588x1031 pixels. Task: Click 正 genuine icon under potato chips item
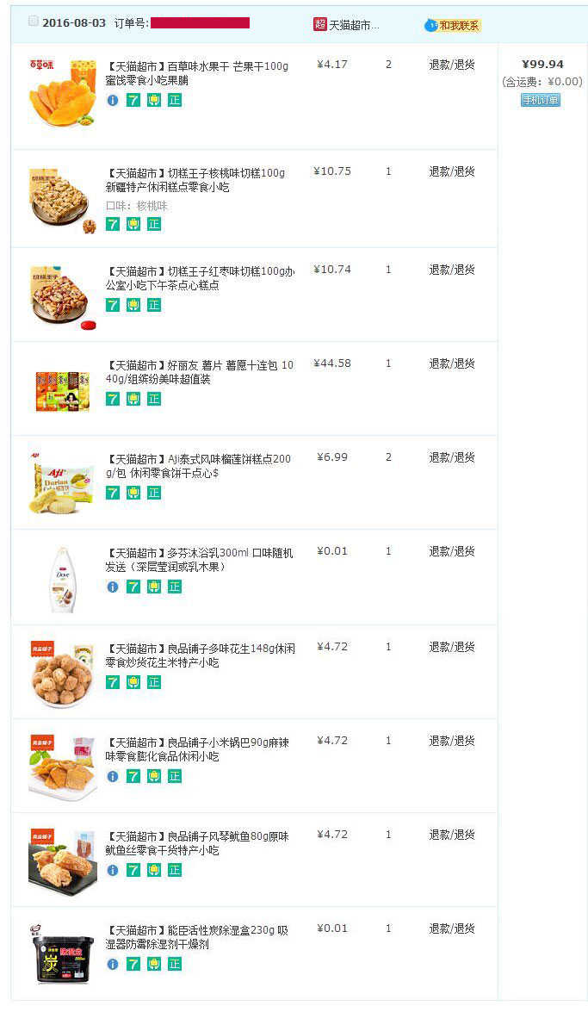click(154, 399)
